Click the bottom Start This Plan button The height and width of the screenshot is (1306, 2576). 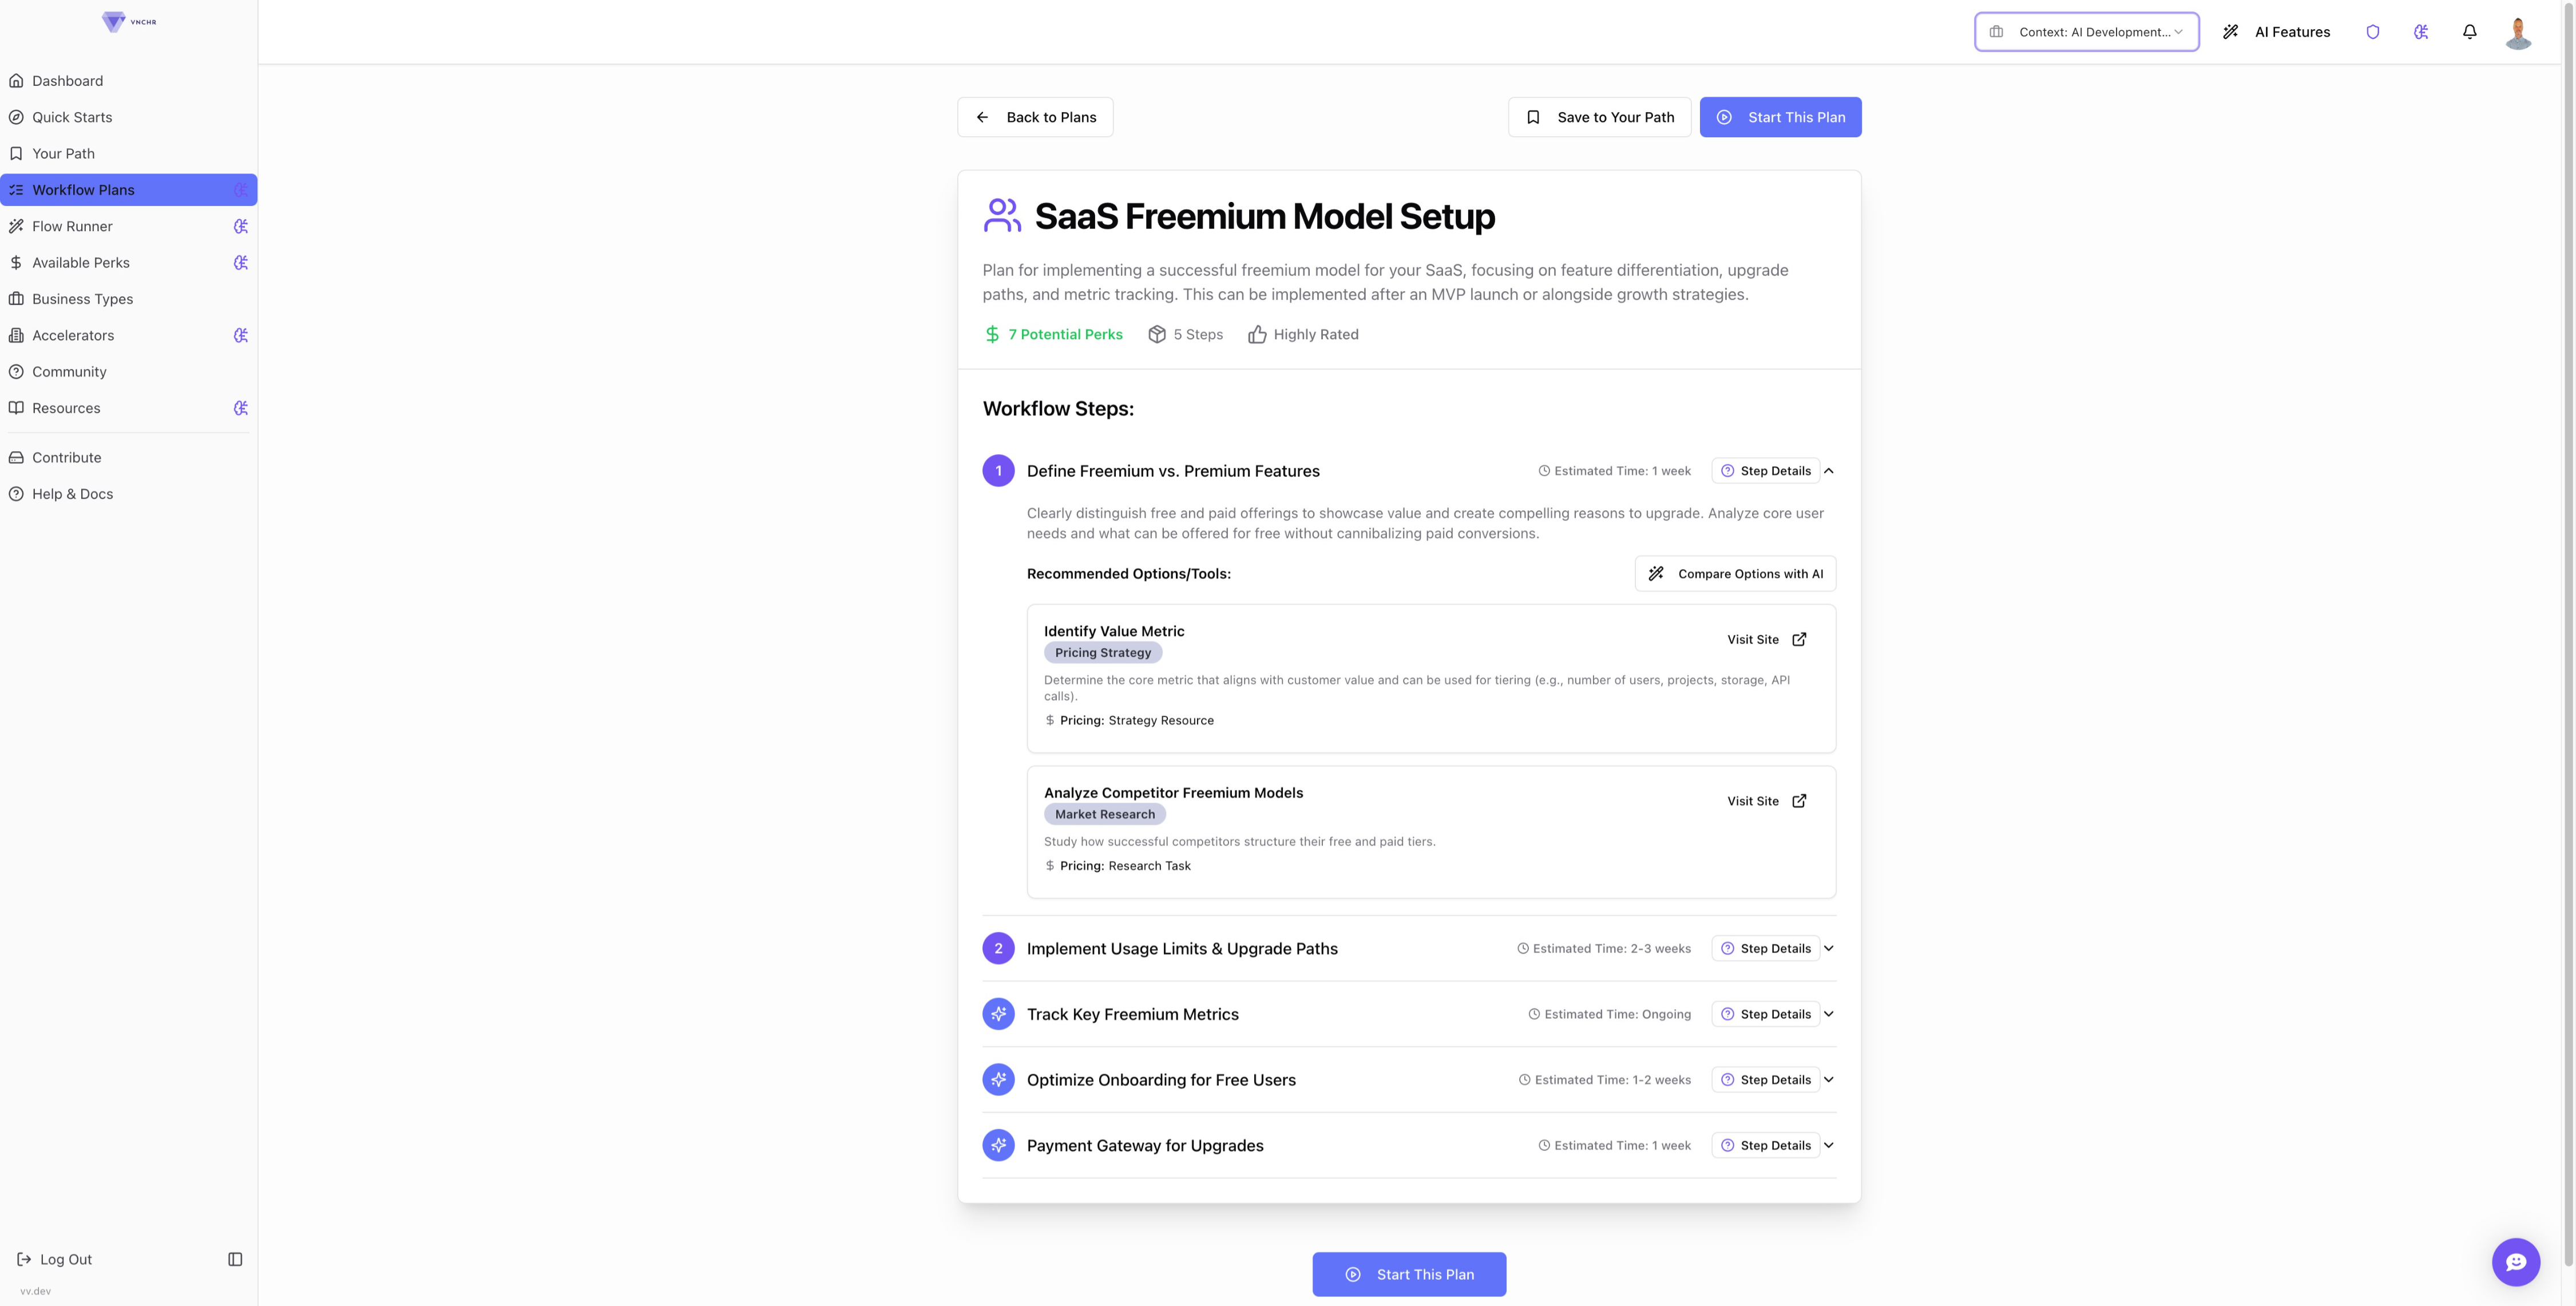pyautogui.click(x=1409, y=1275)
